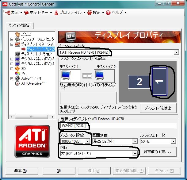Click the デスクトップ 2 monitor icon
This screenshot has width=187, height=180.
(100, 75)
